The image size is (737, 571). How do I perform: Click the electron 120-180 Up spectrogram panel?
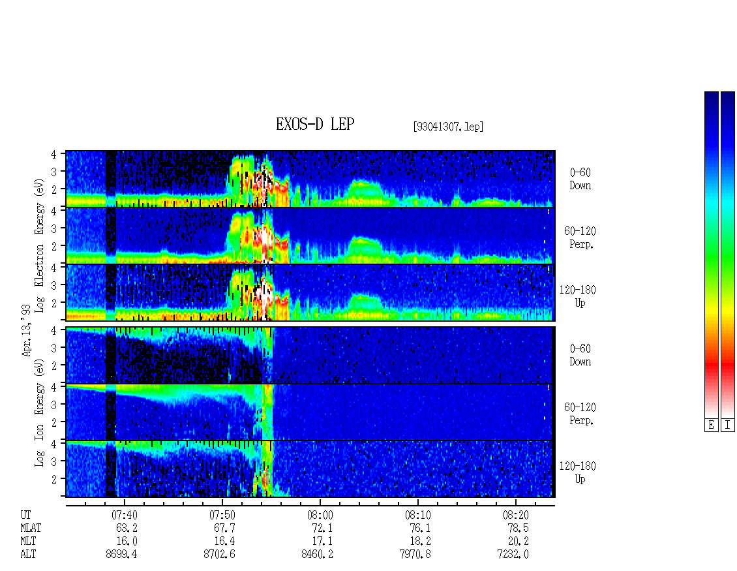(x=310, y=292)
